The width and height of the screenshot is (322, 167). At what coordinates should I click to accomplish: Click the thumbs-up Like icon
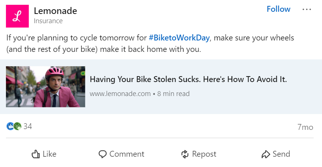(x=36, y=154)
